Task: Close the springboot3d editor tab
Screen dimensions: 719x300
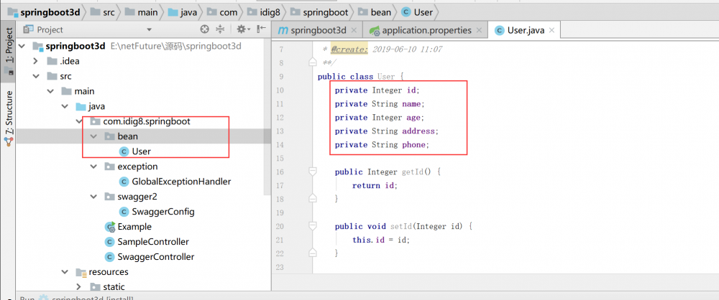Action: (354, 30)
